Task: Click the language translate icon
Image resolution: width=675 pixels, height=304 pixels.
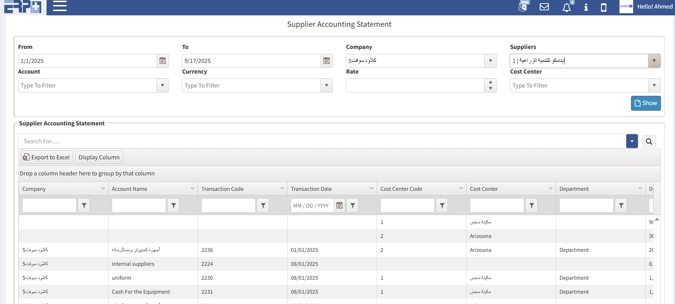Action: coord(523,7)
